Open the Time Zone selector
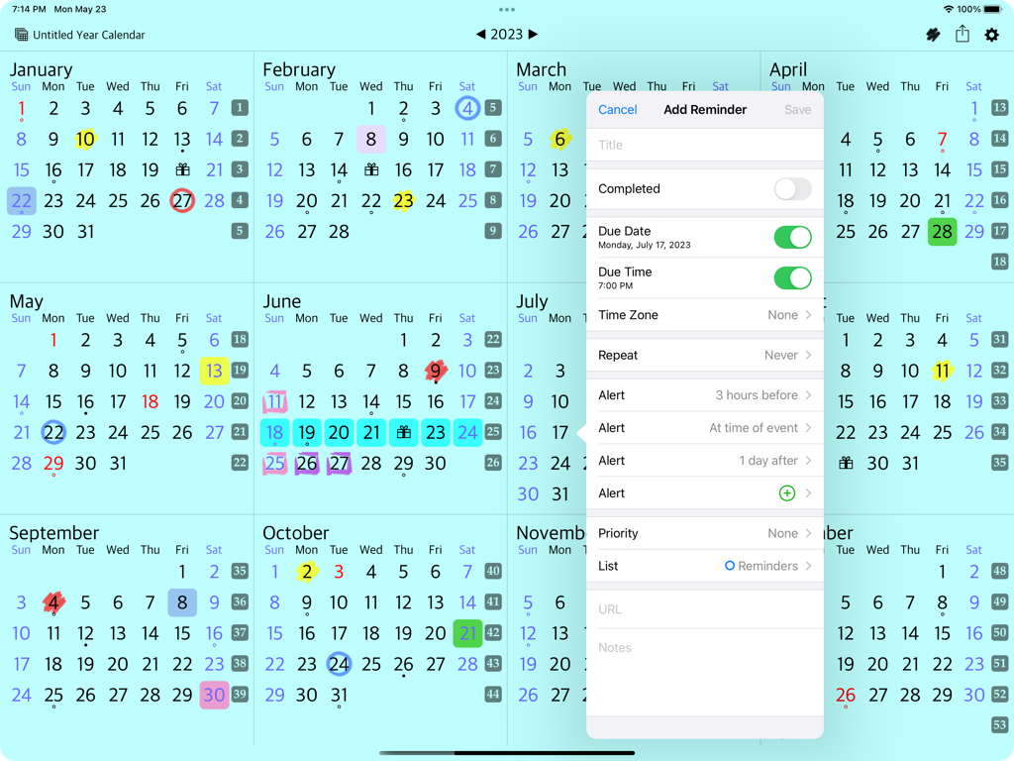The image size is (1014, 761). click(x=705, y=315)
